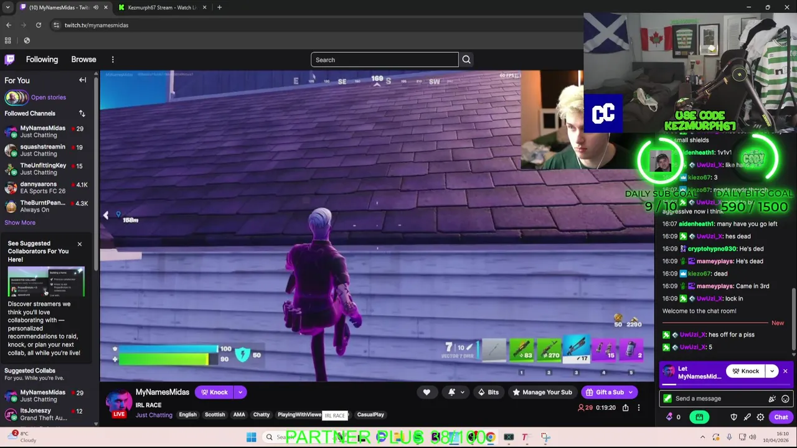Screen dimensions: 797x448
Task: Open the Just Chatting category link
Action: pos(154,415)
